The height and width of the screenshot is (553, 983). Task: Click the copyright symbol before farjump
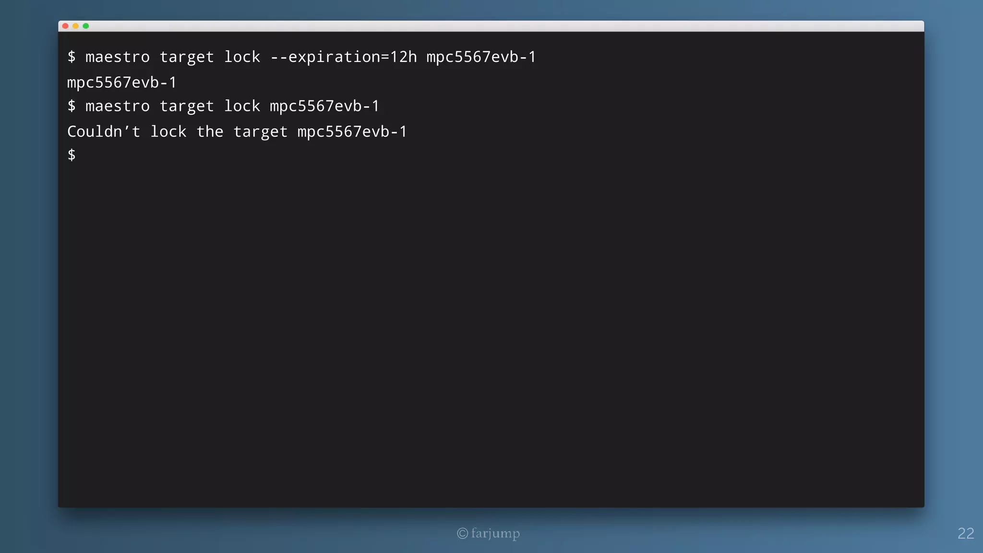point(462,533)
